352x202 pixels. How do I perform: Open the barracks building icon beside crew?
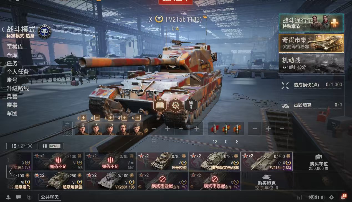tap(67, 125)
